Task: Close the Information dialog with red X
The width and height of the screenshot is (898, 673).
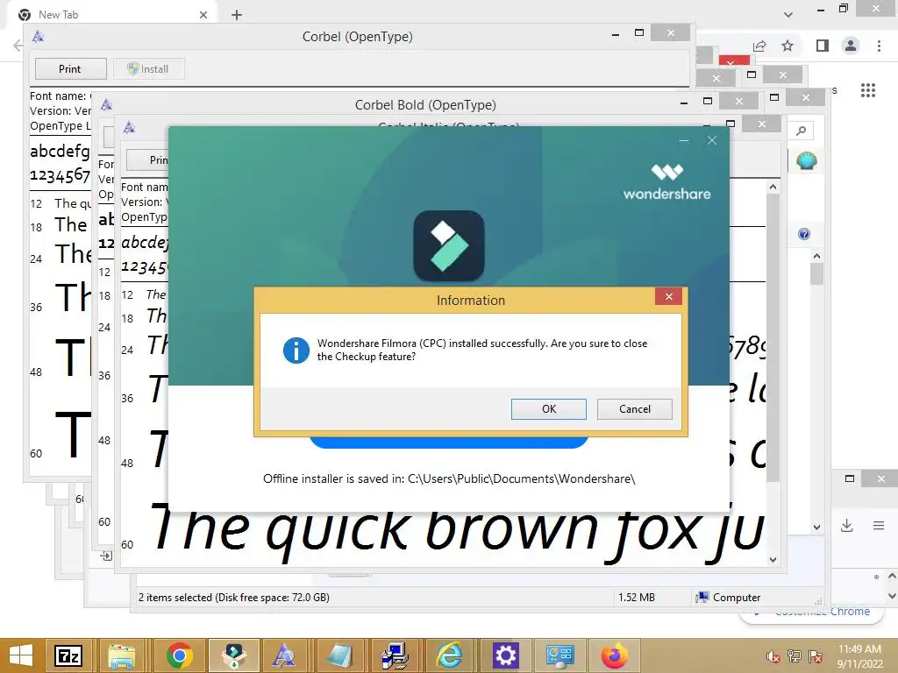Action: tap(668, 296)
